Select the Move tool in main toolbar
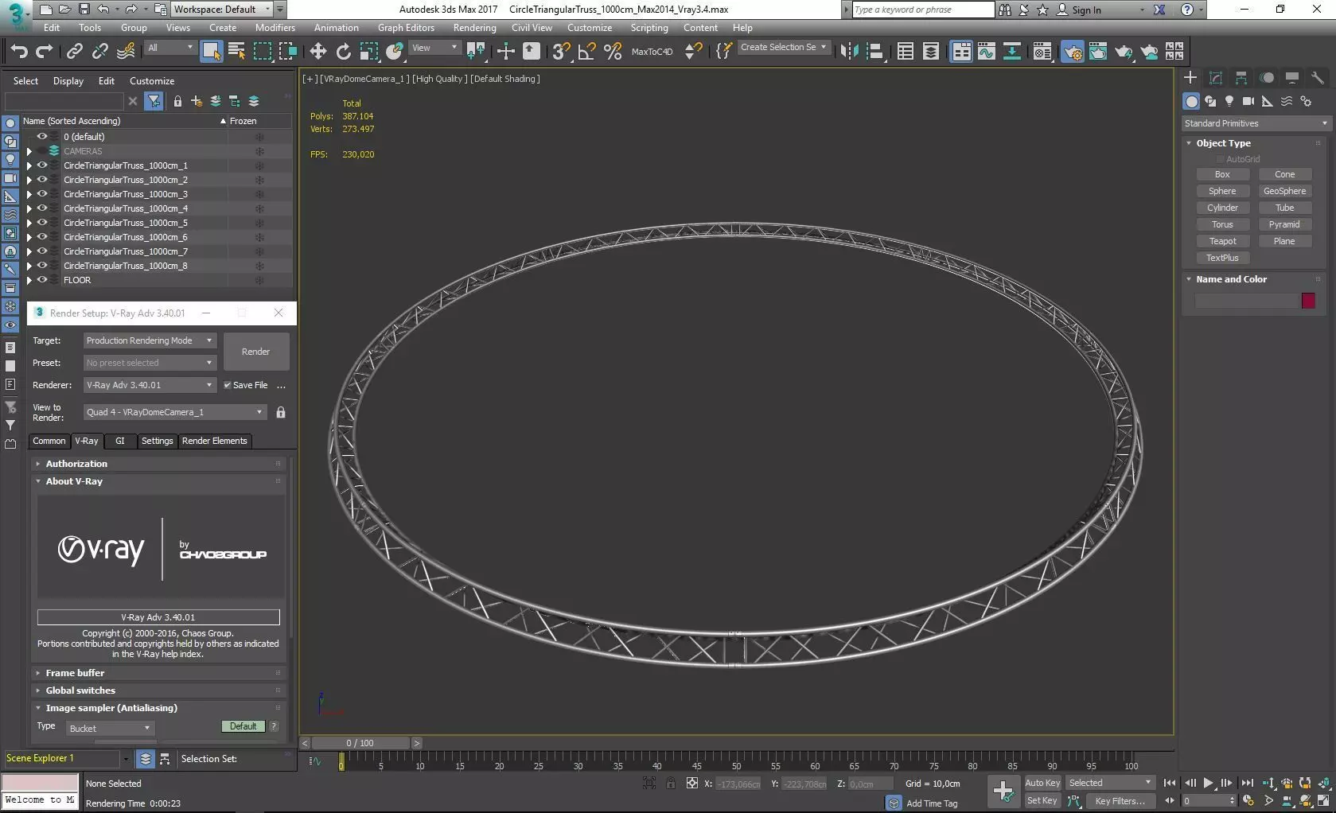 pos(317,52)
